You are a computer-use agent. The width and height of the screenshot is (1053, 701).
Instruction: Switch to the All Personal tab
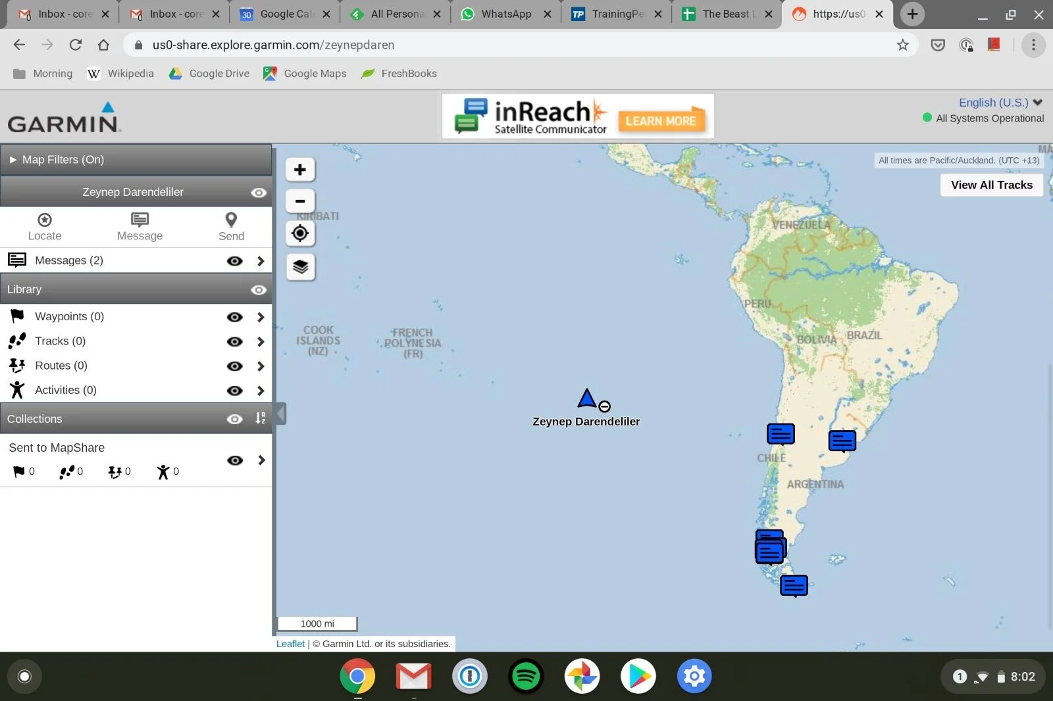(x=396, y=14)
